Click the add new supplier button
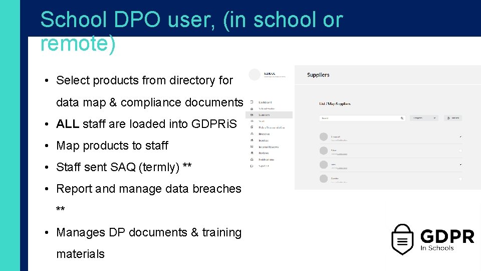This screenshot has height=271, width=481. [x=453, y=118]
